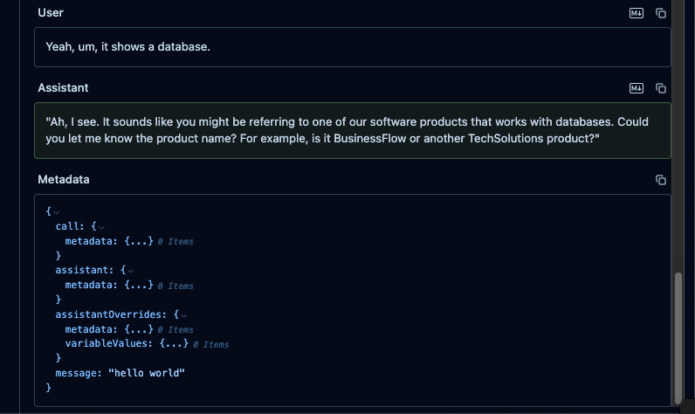Screen dimensions: 695x414
Task: Collapse the root JSON object chevron
Action: click(57, 212)
